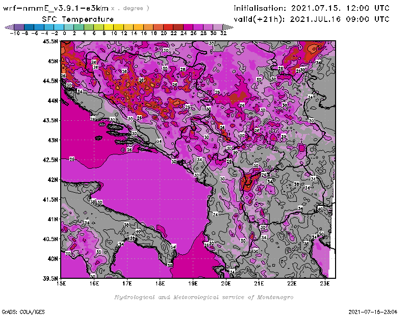Click the gray above-32 arrow swatch
The width and height of the screenshot is (408, 315).
click(228, 27)
